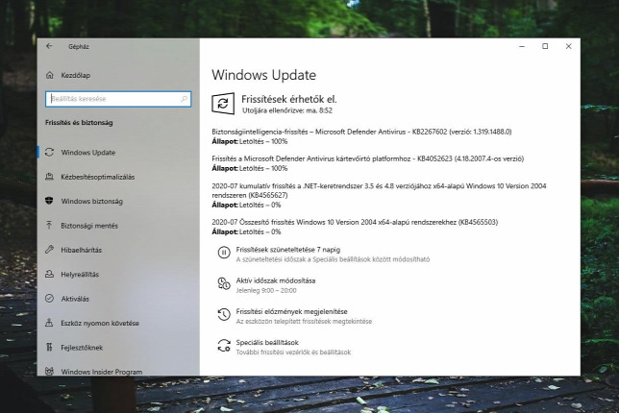The width and height of the screenshot is (619, 413).
Task: Go to Kezdőlap
Action: click(75, 75)
